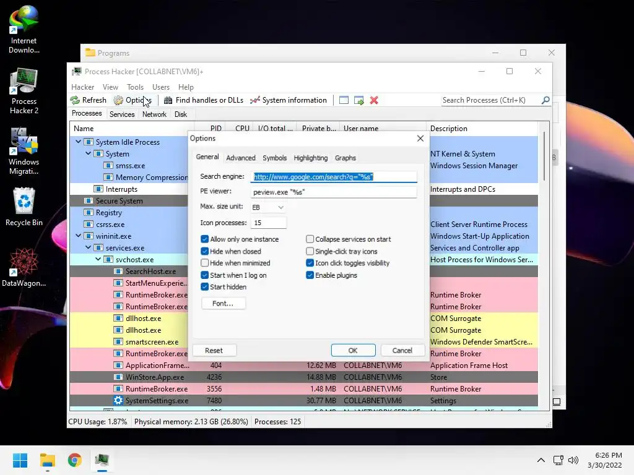634x475 pixels.
Task: Click the network tray icon
Action: 558,460
